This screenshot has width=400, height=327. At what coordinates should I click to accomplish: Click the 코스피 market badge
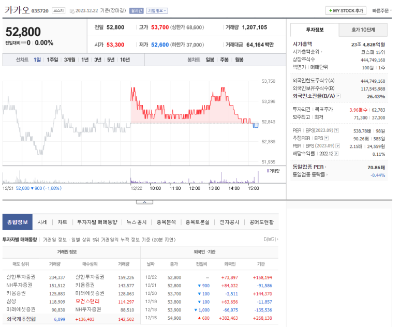click(x=58, y=10)
